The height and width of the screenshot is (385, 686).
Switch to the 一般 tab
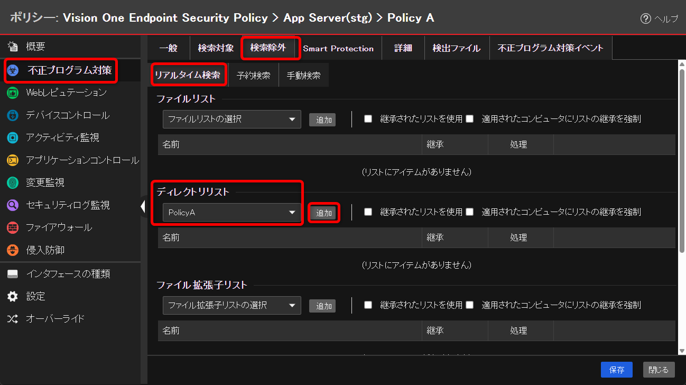point(169,48)
